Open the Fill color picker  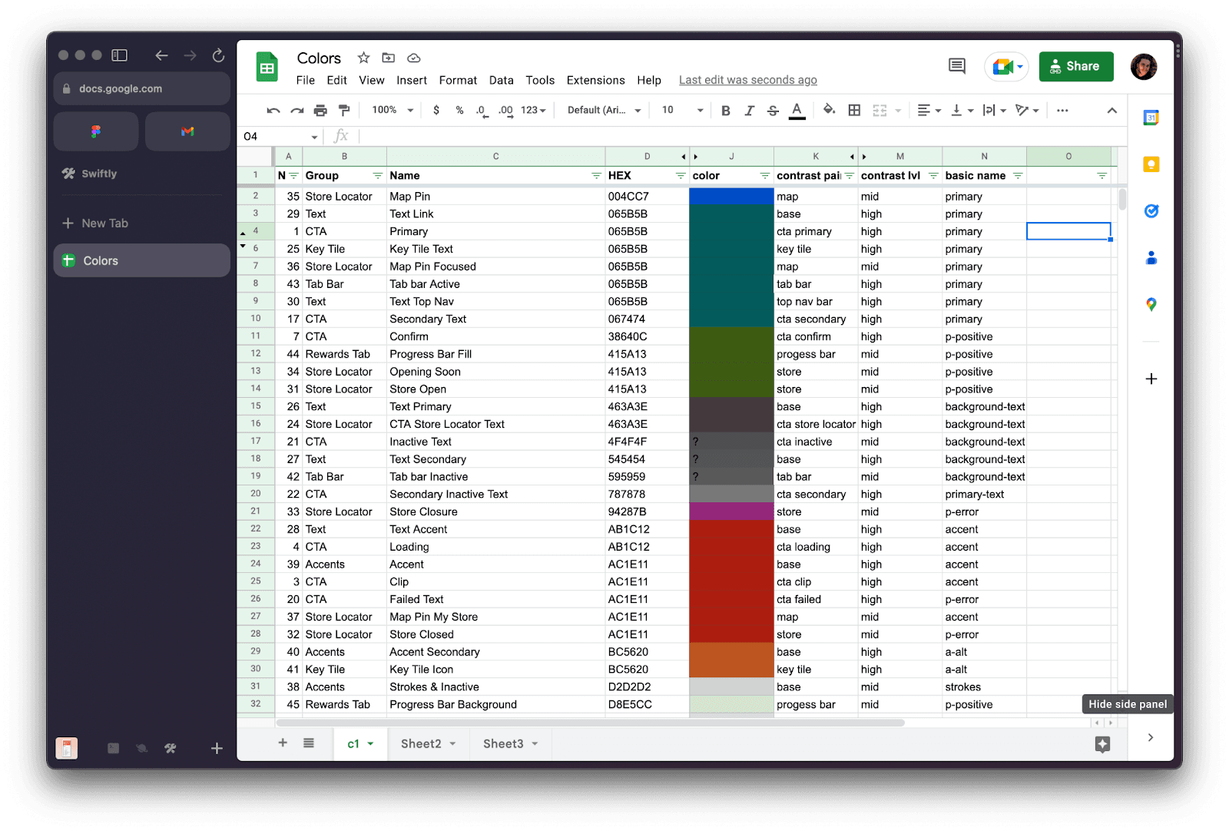[829, 110]
